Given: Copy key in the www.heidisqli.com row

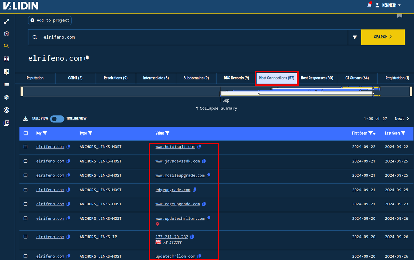Looking at the screenshot, I should [x=68, y=147].
